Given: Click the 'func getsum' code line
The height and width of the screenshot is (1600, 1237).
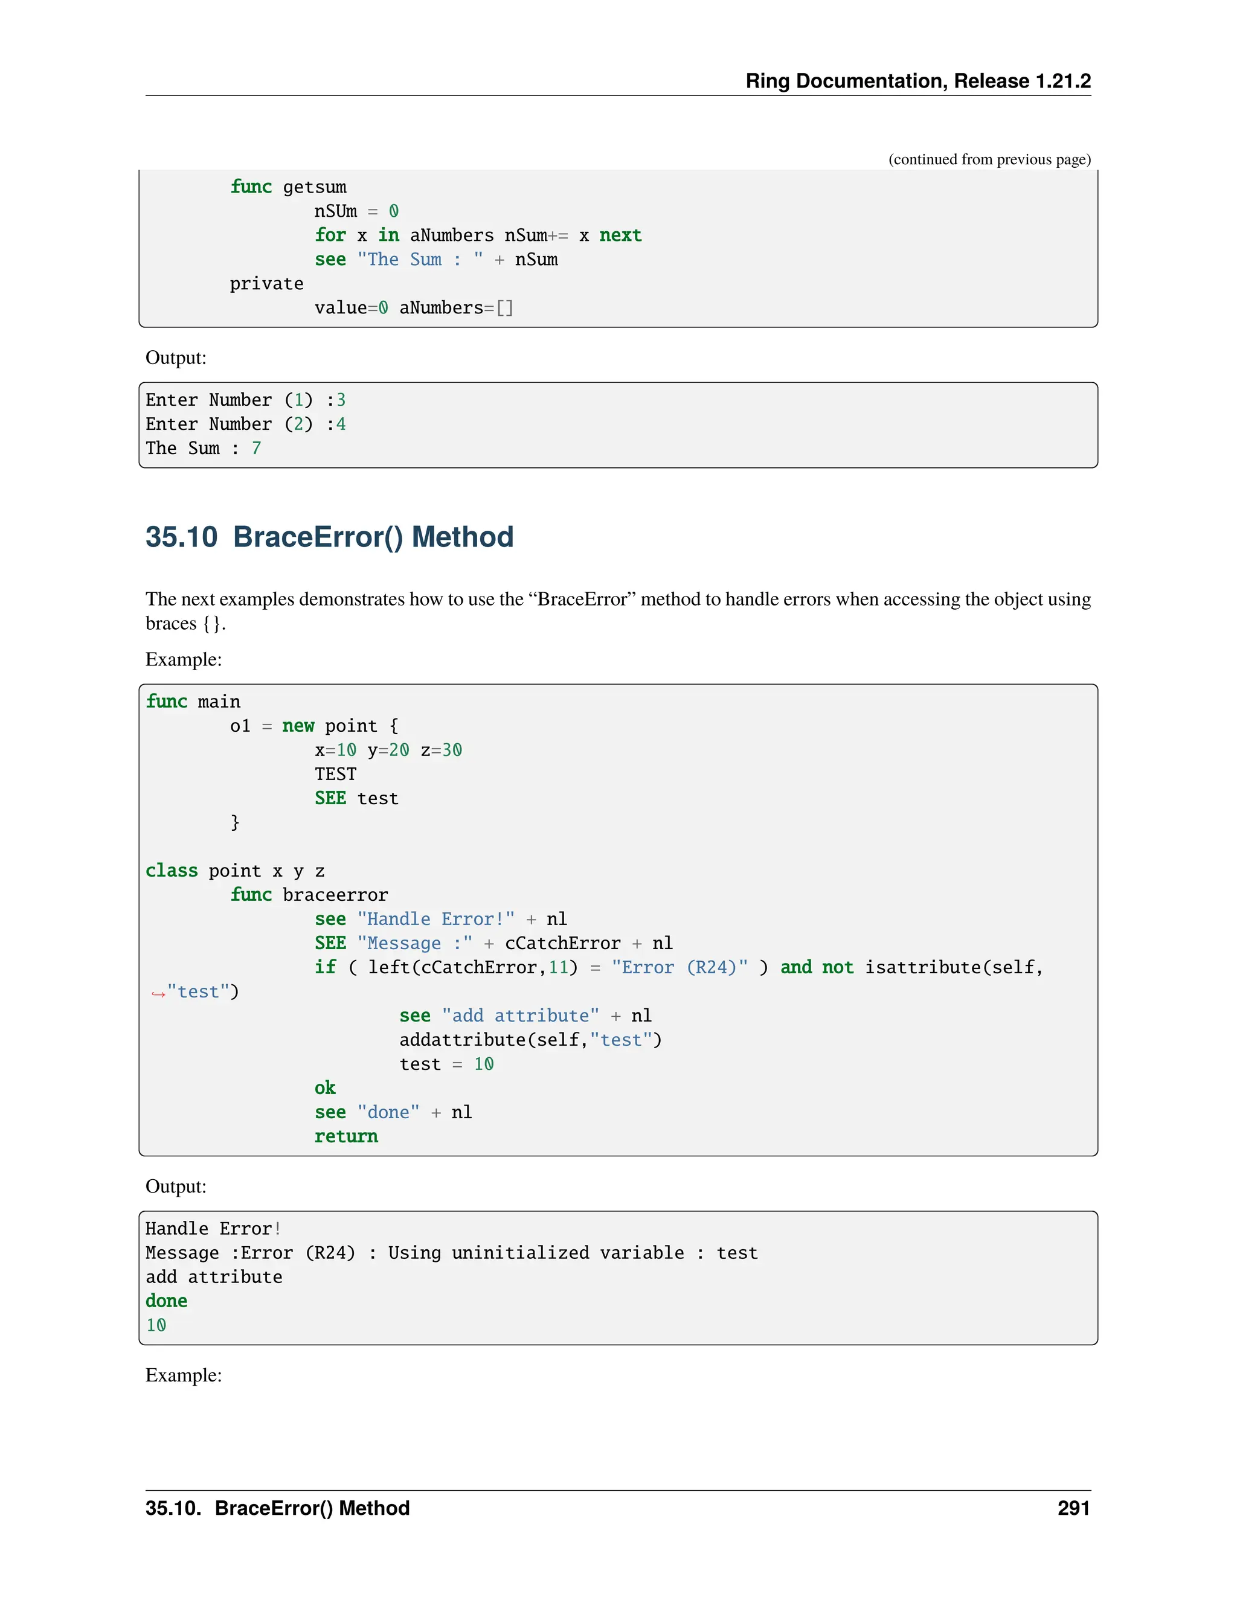Looking at the screenshot, I should coord(288,187).
